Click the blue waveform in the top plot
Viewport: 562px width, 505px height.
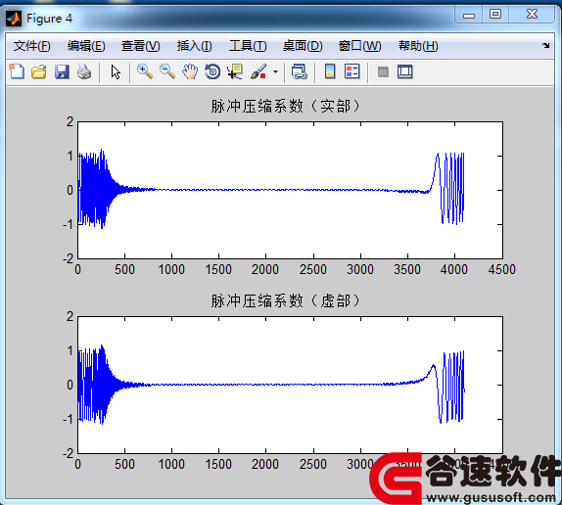point(272,190)
